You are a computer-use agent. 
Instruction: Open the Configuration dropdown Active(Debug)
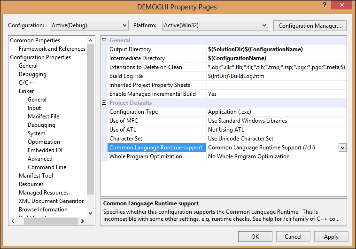pyautogui.click(x=89, y=25)
